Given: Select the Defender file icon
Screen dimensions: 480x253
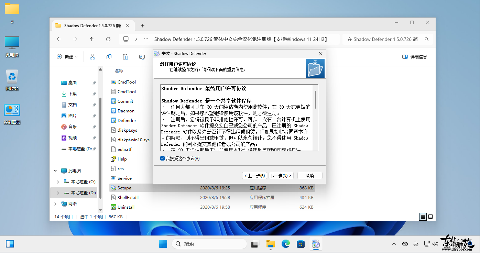Looking at the screenshot, I should point(113,120).
